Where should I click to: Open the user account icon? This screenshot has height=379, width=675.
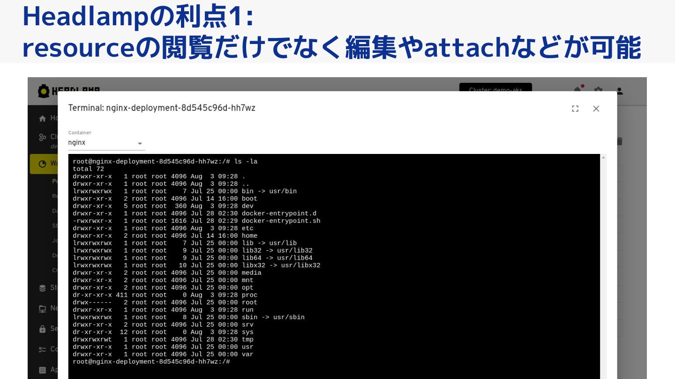point(620,91)
